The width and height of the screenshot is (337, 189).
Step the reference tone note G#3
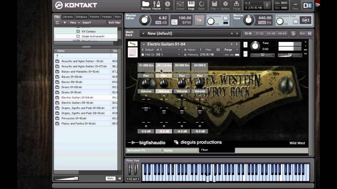[306, 20]
